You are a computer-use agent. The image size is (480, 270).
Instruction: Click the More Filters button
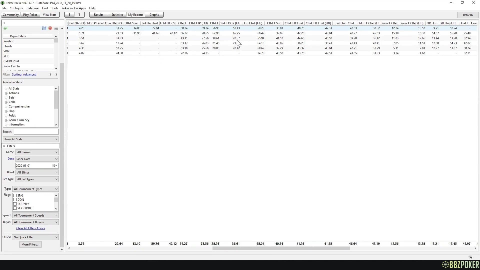pyautogui.click(x=30, y=244)
